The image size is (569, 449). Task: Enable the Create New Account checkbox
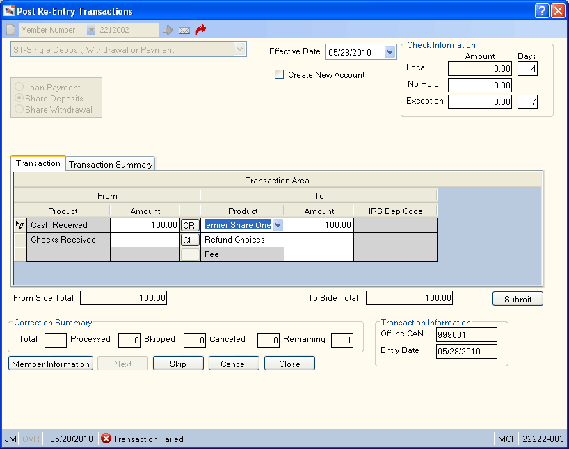click(x=279, y=74)
